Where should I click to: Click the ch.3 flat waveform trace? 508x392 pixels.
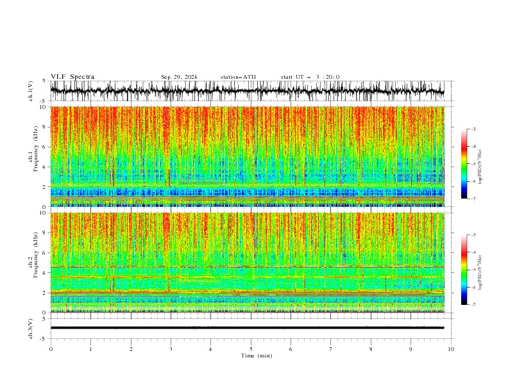248,328
